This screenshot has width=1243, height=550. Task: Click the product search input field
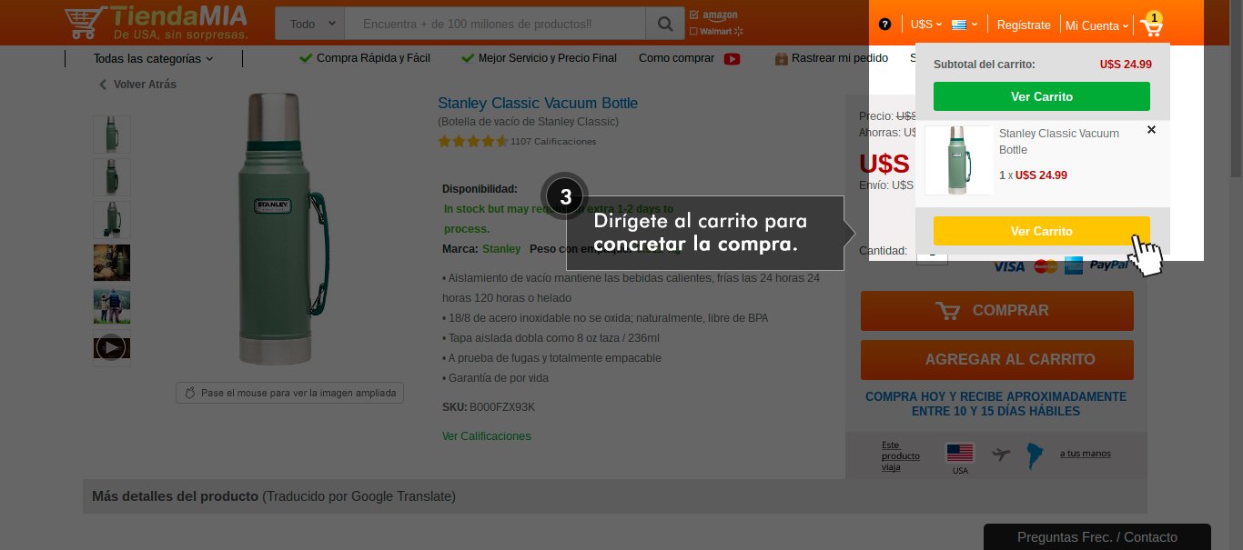click(495, 24)
